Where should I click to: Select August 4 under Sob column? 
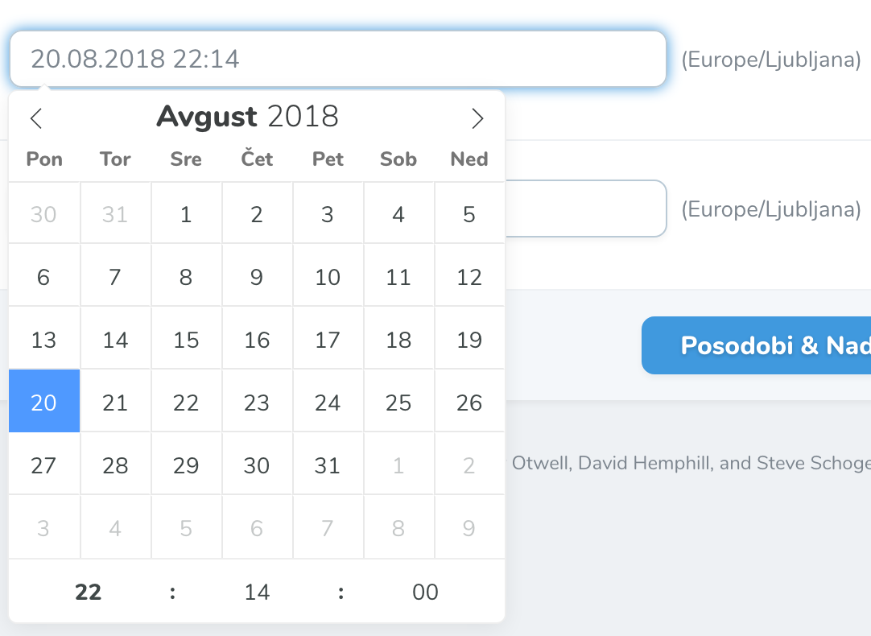click(398, 213)
